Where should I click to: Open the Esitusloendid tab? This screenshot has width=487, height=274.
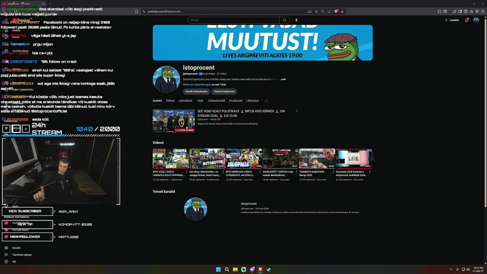point(216,101)
